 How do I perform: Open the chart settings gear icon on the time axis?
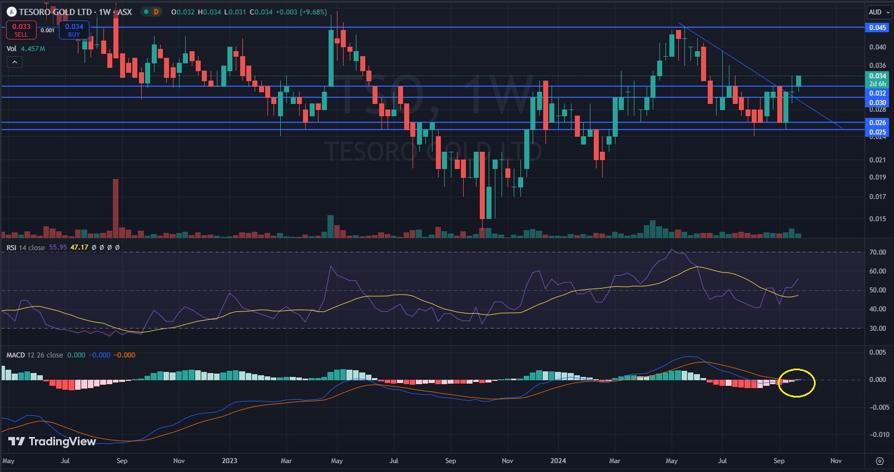pyautogui.click(x=880, y=461)
